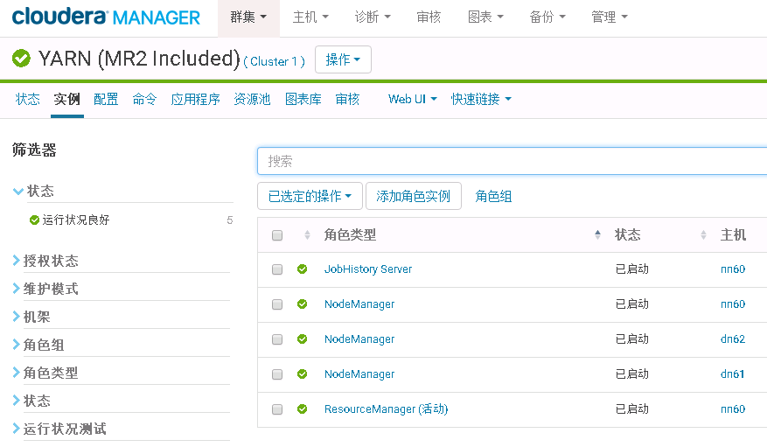Click the 主机 column header
The image size is (767, 447).
pyautogui.click(x=733, y=234)
